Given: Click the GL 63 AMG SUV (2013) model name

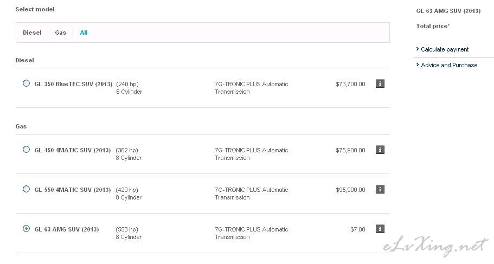Looking at the screenshot, I should (x=67, y=229).
